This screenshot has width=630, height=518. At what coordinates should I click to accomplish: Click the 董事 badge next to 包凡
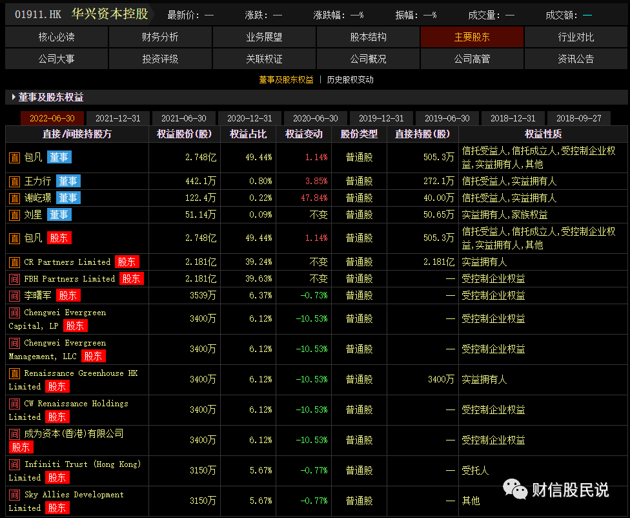(59, 157)
